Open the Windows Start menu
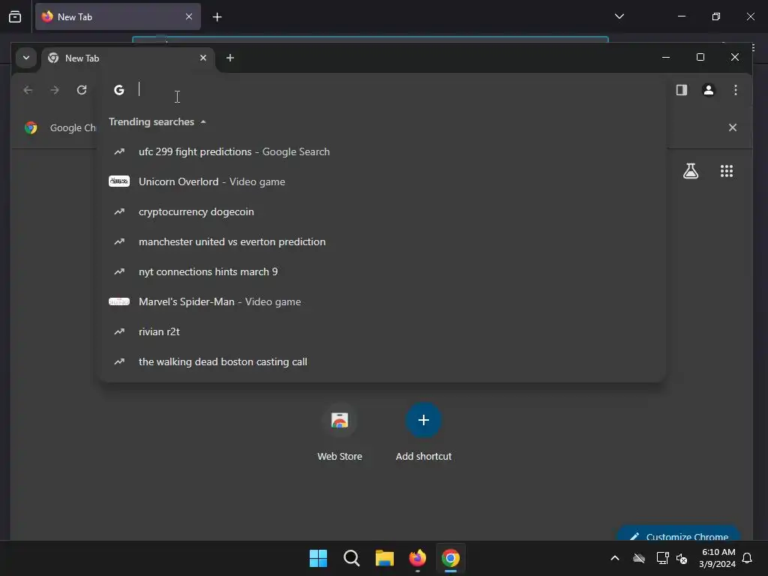Screen dimensions: 768x576 [318, 558]
